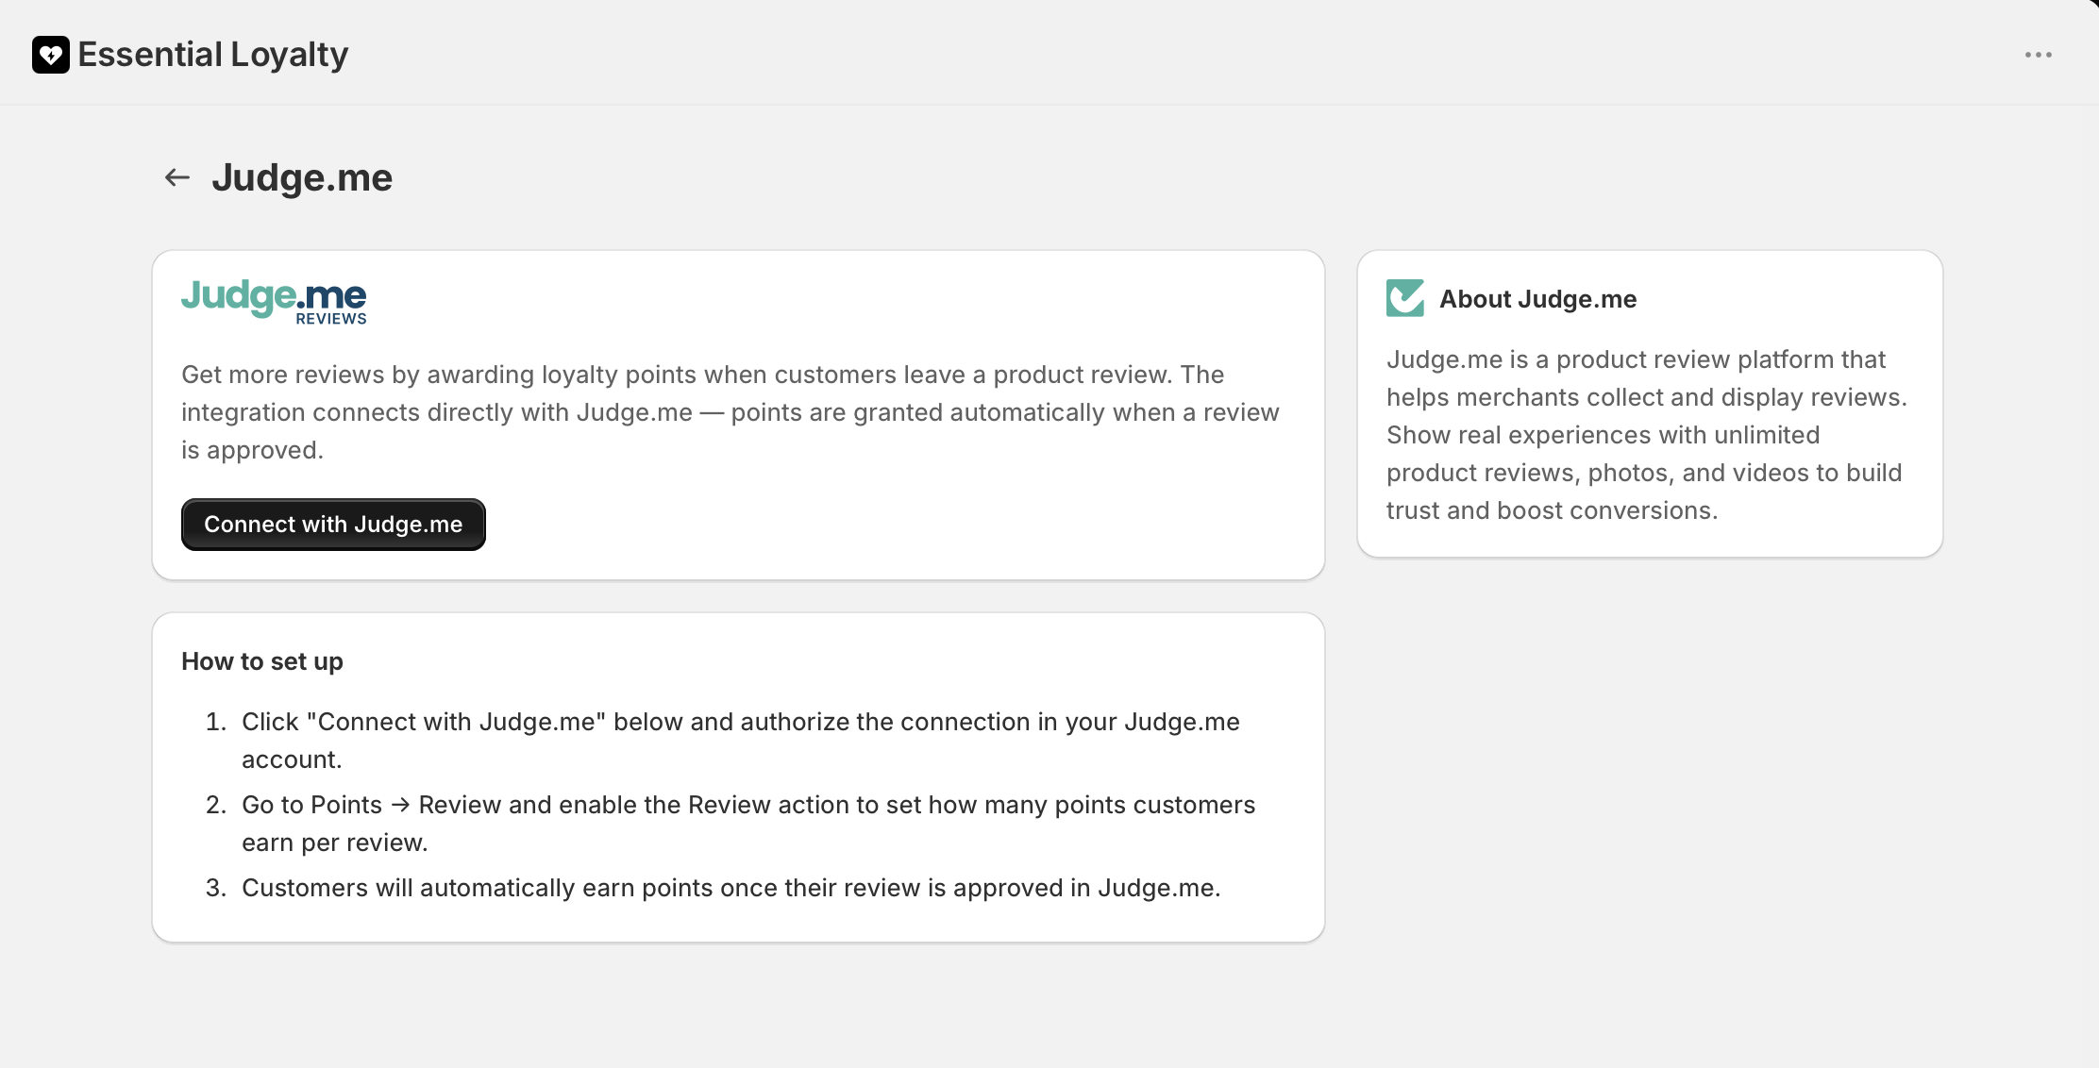This screenshot has width=2099, height=1068.
Task: Click the Essential Loyalty heart app icon
Action: tap(51, 55)
